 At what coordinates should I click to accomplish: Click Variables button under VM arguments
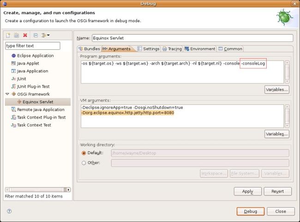tap(277, 134)
